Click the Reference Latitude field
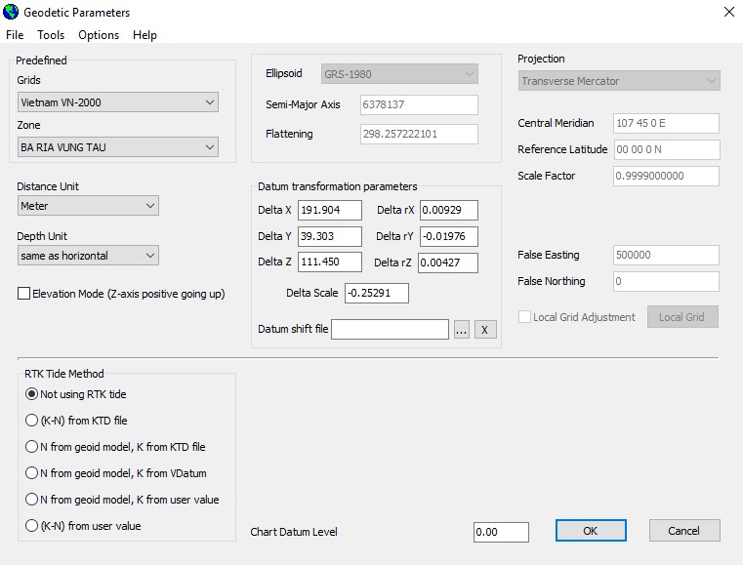 [667, 149]
